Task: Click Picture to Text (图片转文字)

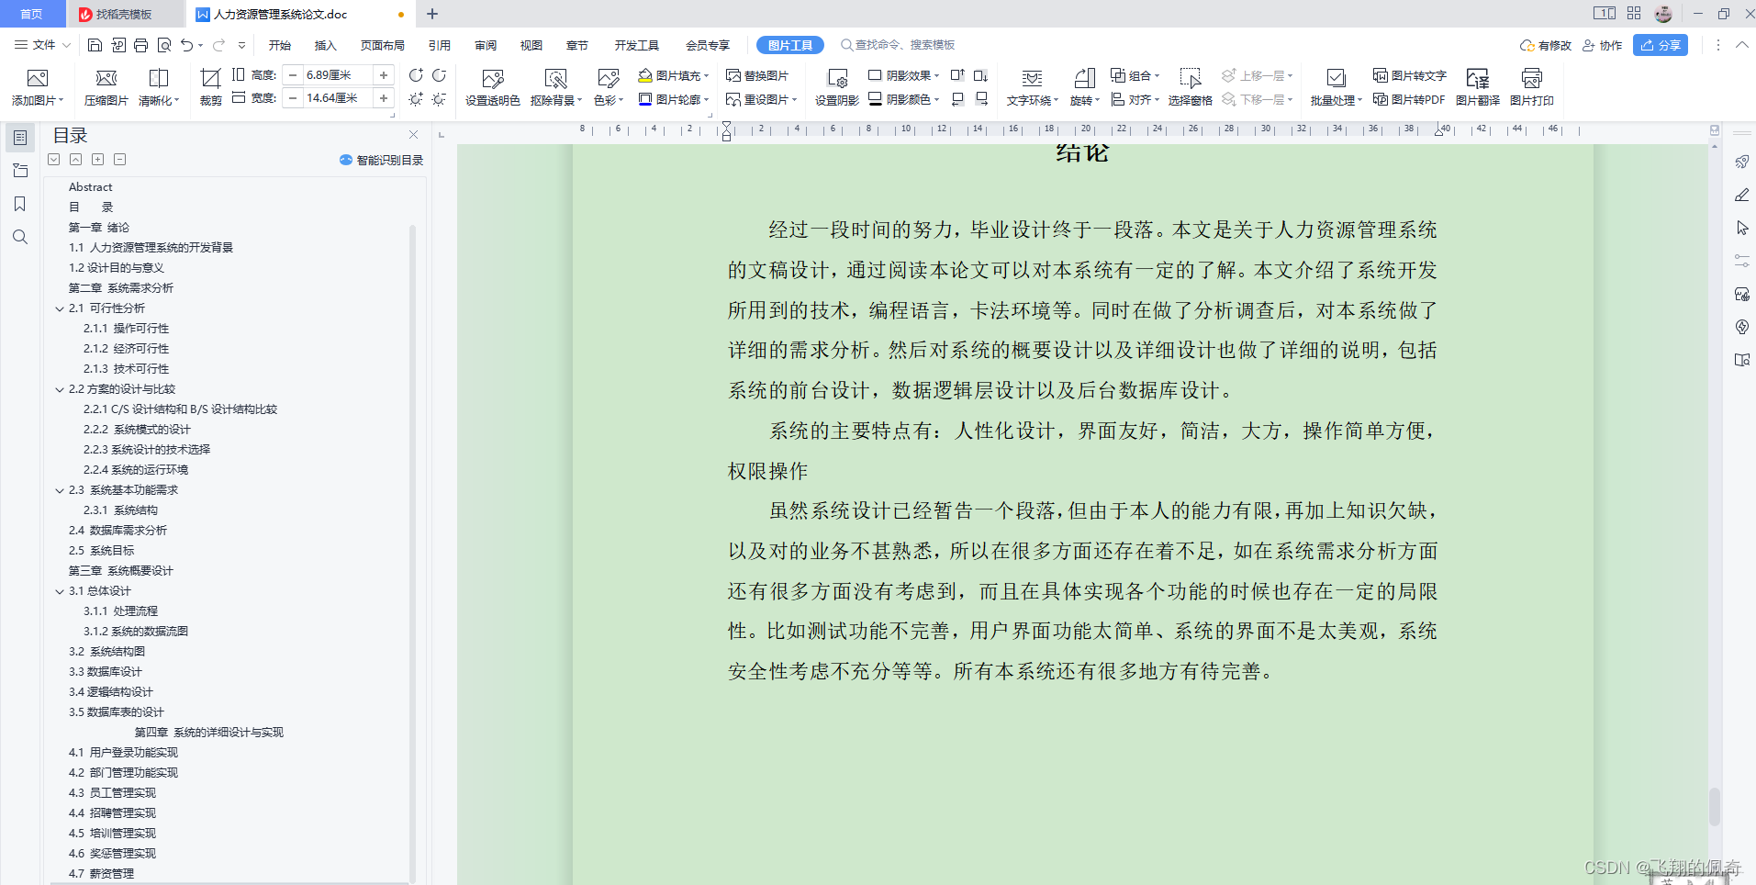Action: point(1410,75)
